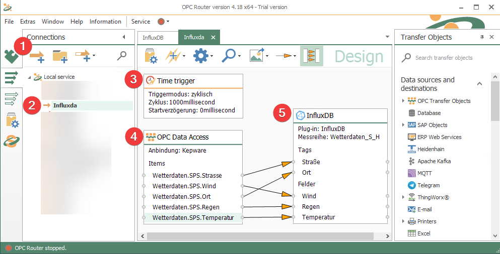Expand the SAP Objects tree node
This screenshot has height=254, width=500.
click(x=403, y=125)
